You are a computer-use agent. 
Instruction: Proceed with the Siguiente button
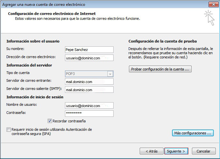[x=176, y=151]
